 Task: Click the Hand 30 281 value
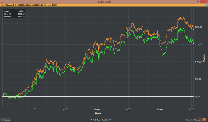click(x=21, y=11)
